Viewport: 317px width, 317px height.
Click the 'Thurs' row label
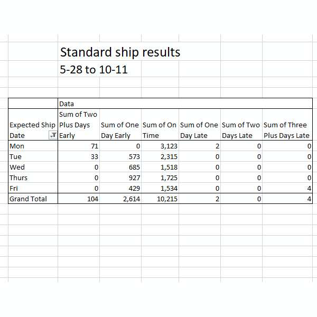[x=33, y=178]
